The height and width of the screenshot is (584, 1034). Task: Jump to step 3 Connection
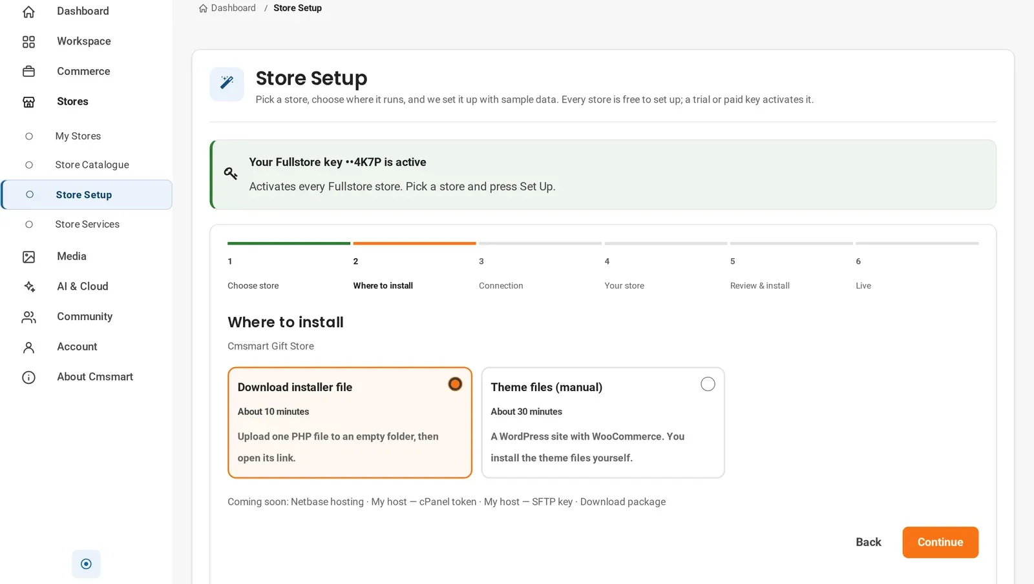tap(540, 267)
